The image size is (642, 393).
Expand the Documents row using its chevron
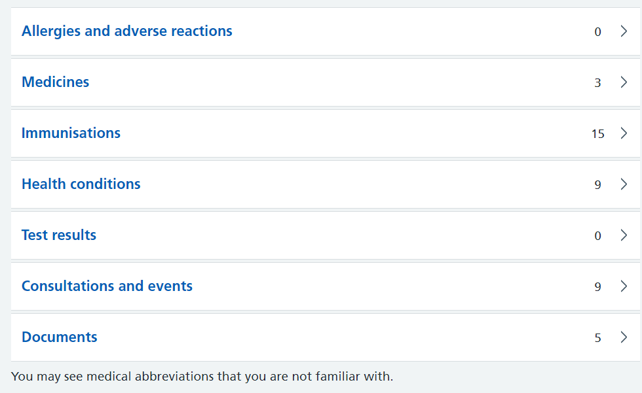pos(624,337)
